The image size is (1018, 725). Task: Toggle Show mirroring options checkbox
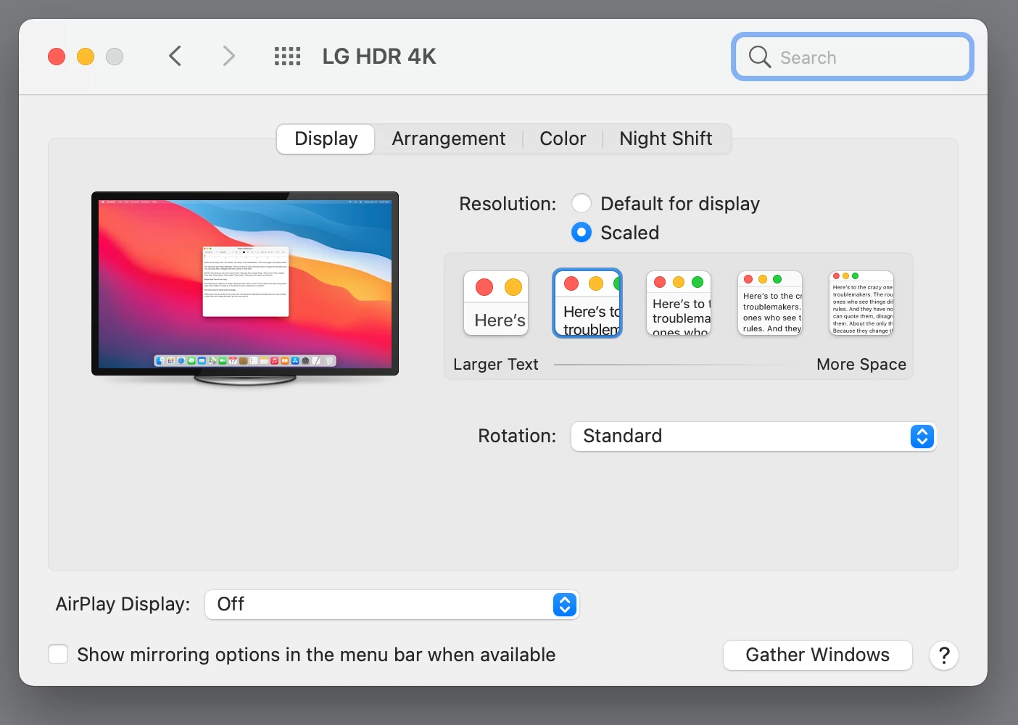pos(58,654)
